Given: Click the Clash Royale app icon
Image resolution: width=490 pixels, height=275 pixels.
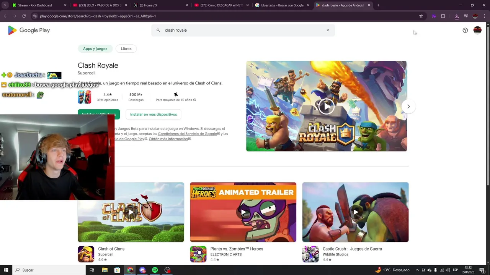Looking at the screenshot, I should (x=85, y=97).
